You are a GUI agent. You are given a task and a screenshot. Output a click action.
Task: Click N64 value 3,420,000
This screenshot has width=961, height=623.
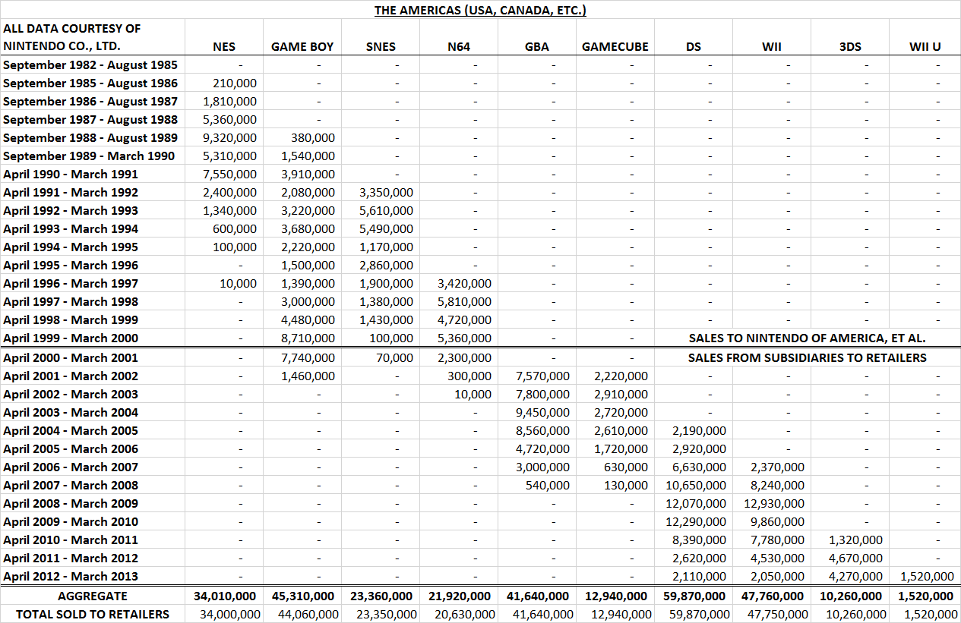click(465, 283)
